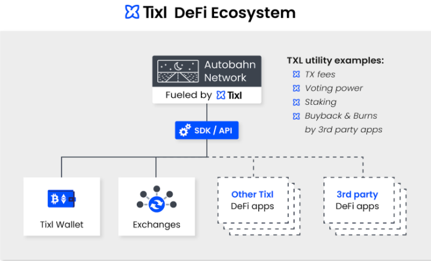Click the Tixl bullet icon beside 'Staking'
Screen dimensions: 431x261
pos(296,102)
